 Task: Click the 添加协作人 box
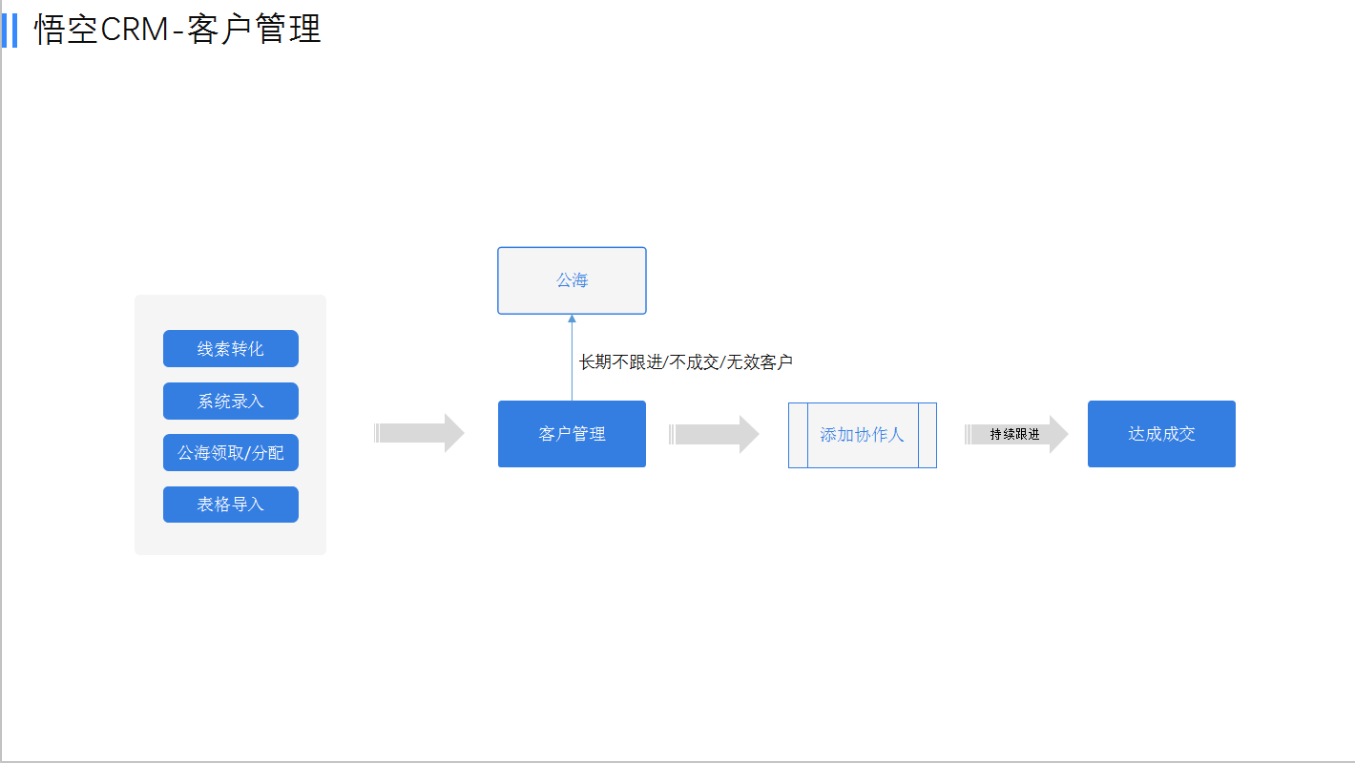pos(863,435)
